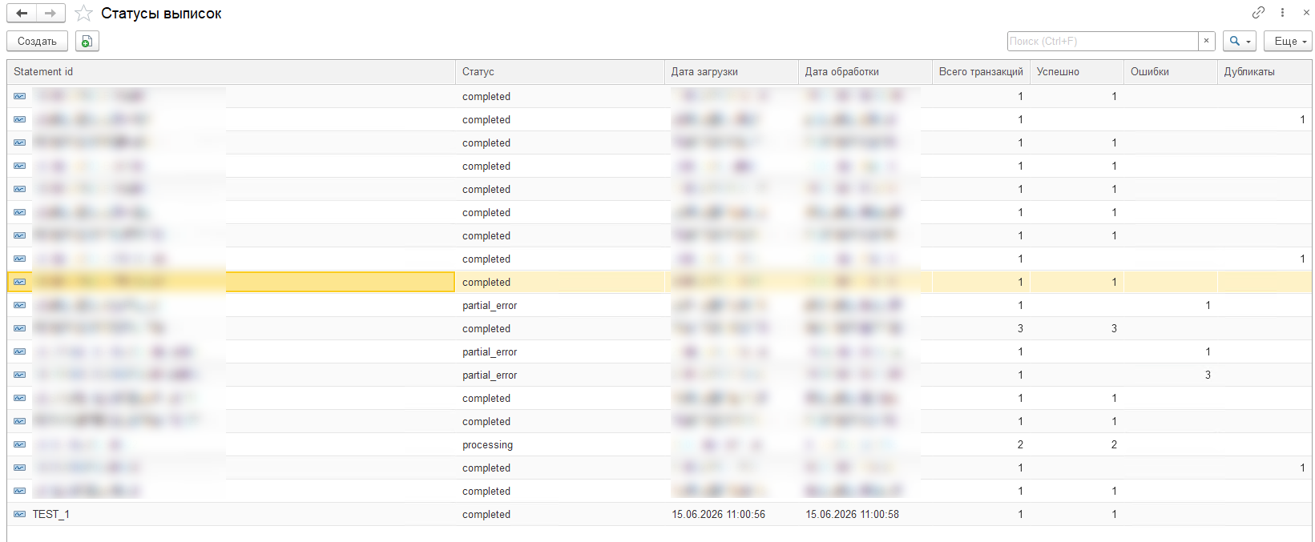Open the magnifier search dropdown
Image resolution: width=1315 pixels, height=542 pixels.
[1240, 41]
